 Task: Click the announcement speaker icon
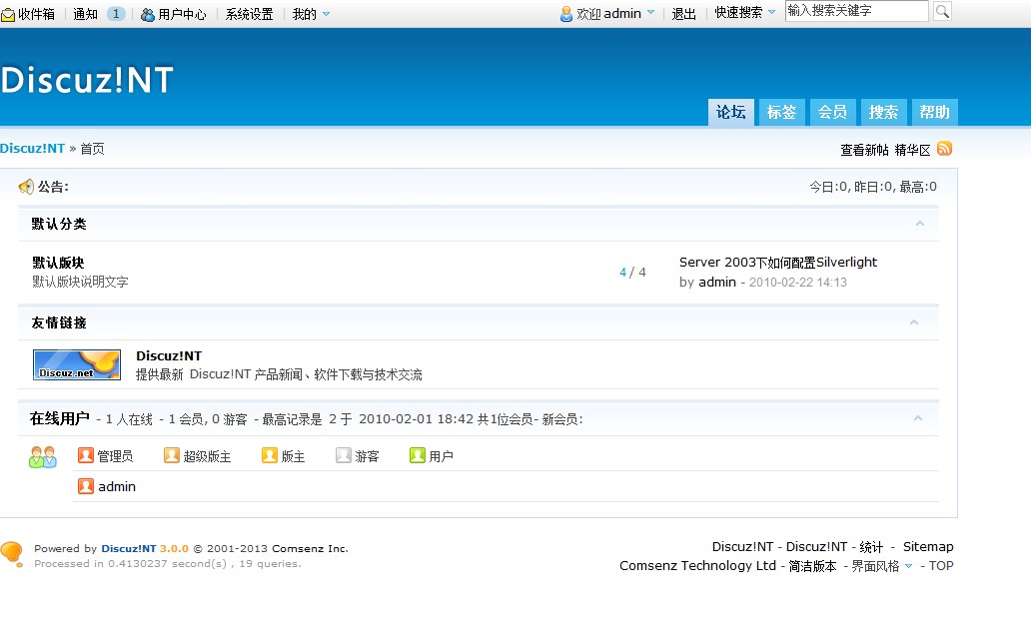[x=26, y=187]
